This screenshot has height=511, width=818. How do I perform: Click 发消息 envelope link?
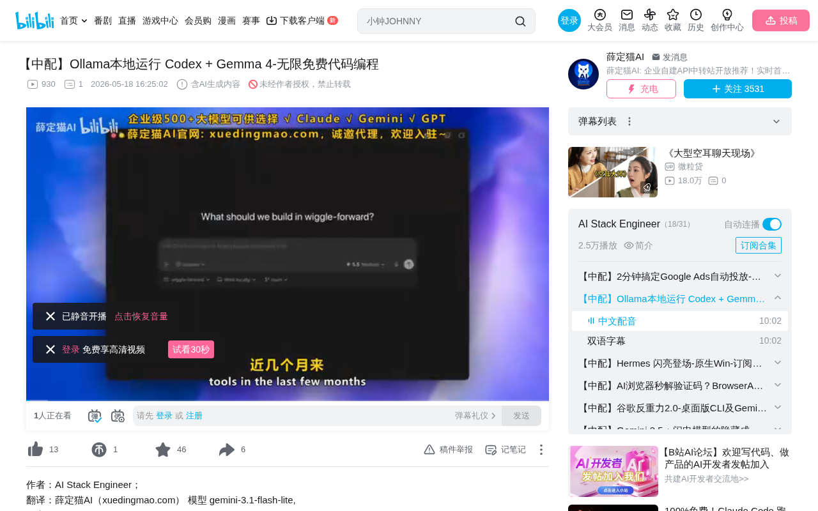(x=670, y=57)
